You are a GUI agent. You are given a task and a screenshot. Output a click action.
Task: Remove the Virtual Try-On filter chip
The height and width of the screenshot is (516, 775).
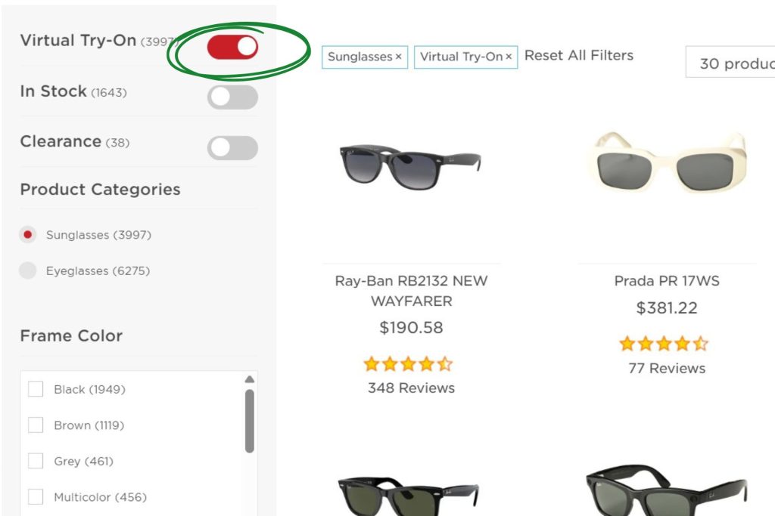click(x=509, y=56)
